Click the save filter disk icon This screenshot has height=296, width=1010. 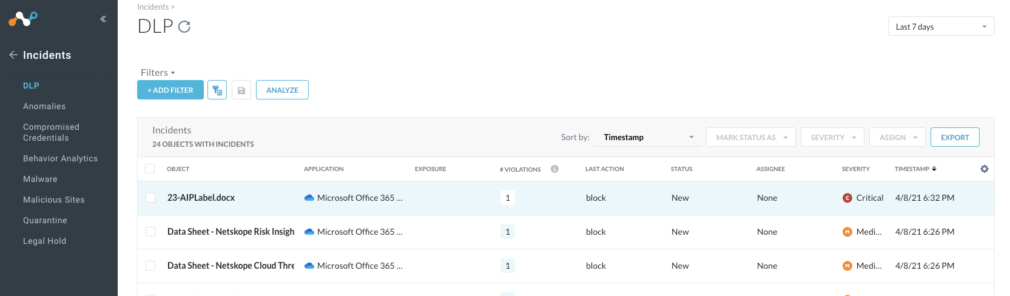[241, 90]
